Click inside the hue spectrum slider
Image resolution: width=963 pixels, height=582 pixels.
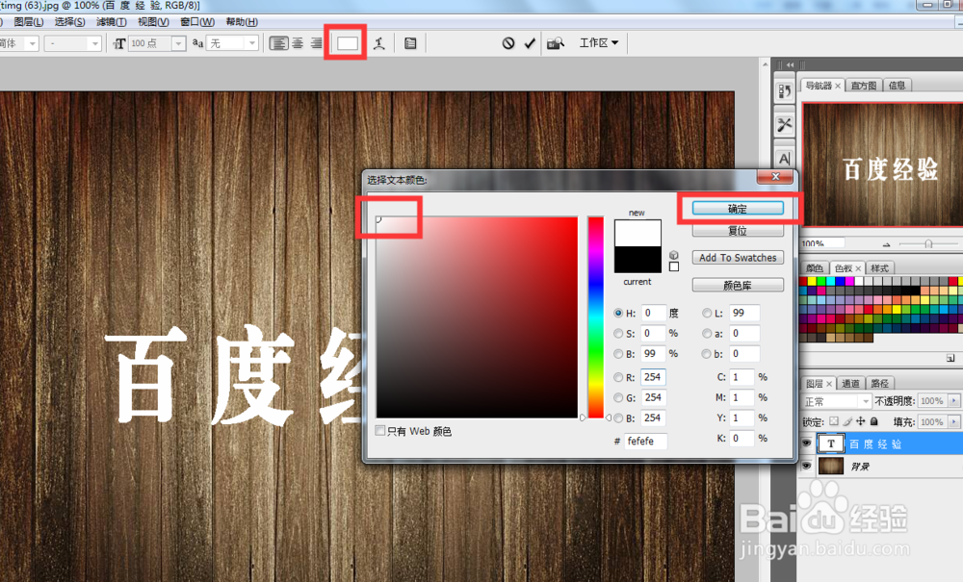pyautogui.click(x=595, y=317)
